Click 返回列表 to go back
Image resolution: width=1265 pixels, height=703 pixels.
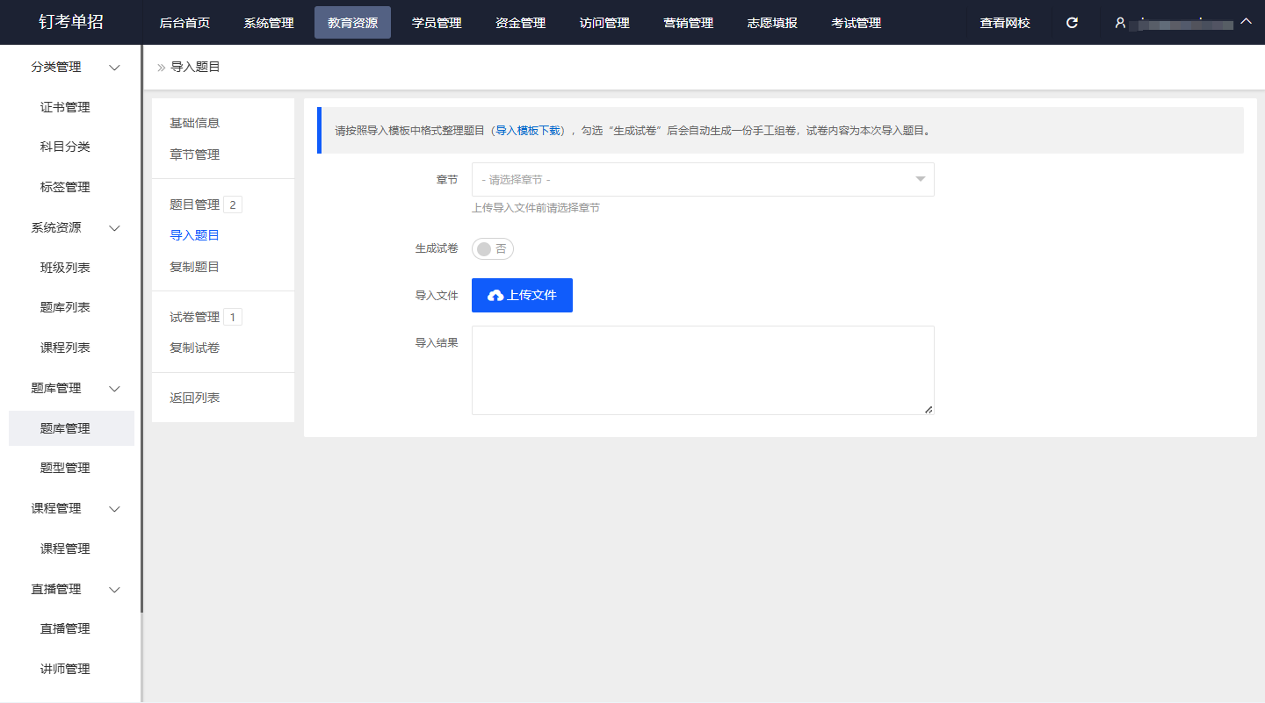pyautogui.click(x=194, y=398)
